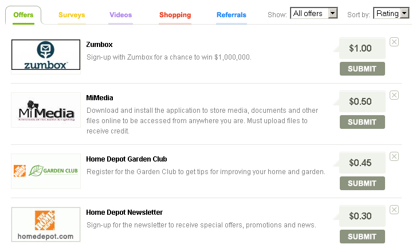Remove Home Depot Garden Club offer
This screenshot has height=248, width=412.
click(394, 156)
